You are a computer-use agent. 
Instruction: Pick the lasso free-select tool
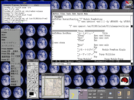[36, 67]
